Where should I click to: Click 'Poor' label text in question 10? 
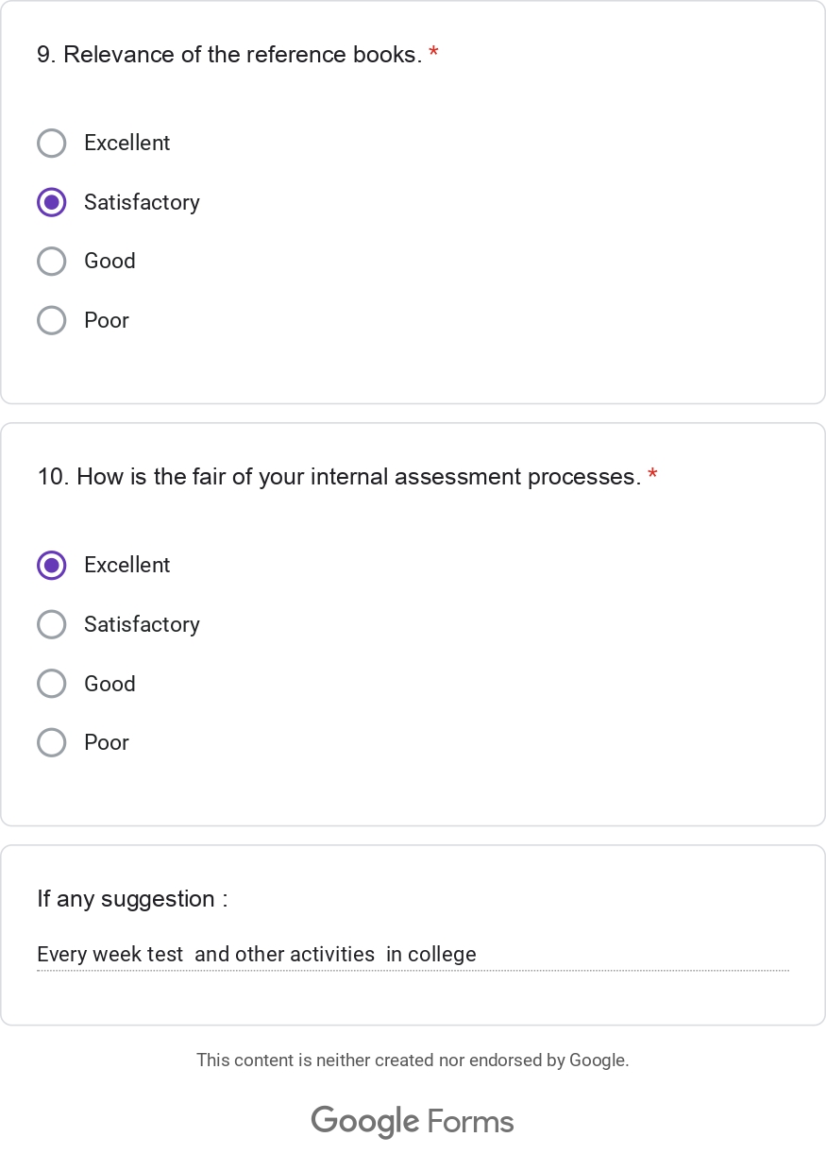point(107,743)
